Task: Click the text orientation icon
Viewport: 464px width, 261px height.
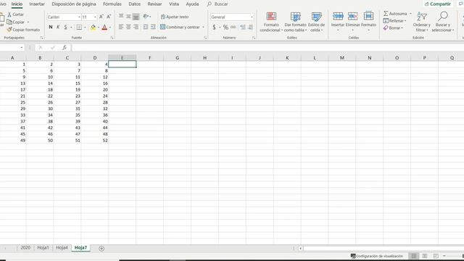Action: pyautogui.click(x=146, y=16)
